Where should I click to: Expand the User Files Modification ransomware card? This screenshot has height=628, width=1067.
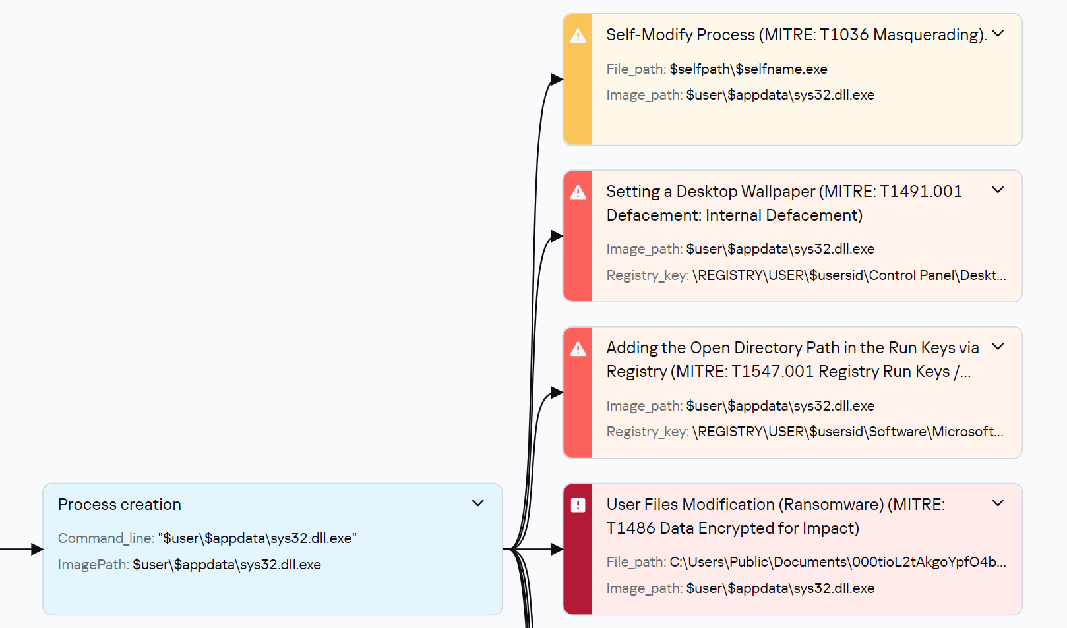[x=998, y=503]
